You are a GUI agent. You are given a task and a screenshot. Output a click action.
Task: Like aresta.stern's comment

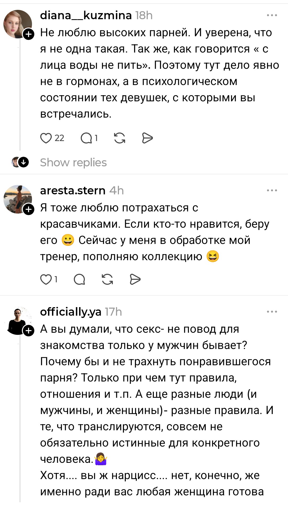[x=46, y=279]
